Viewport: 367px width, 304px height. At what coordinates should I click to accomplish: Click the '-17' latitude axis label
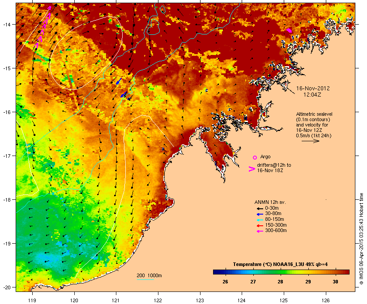pyautogui.click(x=6, y=156)
